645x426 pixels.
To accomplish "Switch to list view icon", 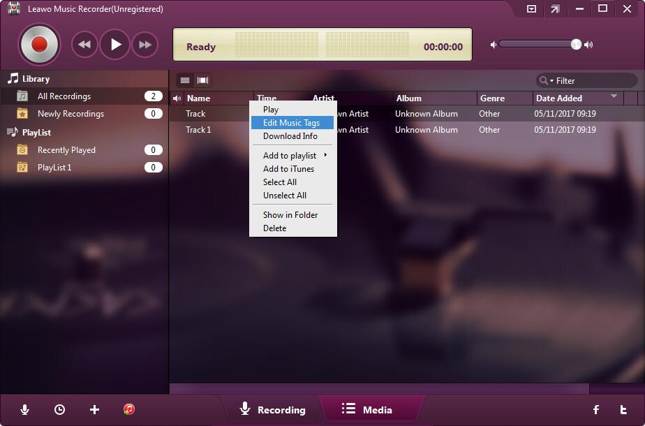I will (x=185, y=80).
